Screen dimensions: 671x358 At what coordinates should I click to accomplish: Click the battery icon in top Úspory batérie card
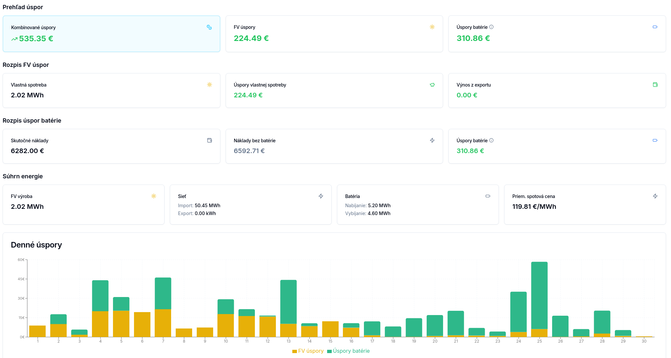coord(655,27)
